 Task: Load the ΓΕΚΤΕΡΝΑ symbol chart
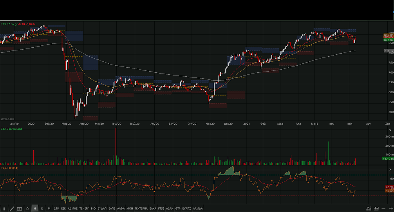coord(141,209)
